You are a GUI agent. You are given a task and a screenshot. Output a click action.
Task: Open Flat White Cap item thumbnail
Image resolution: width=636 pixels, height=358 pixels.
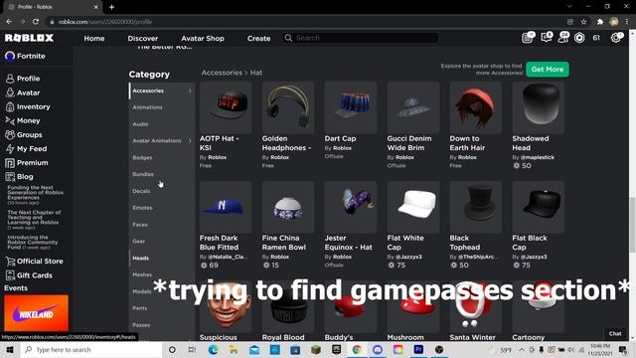click(413, 207)
